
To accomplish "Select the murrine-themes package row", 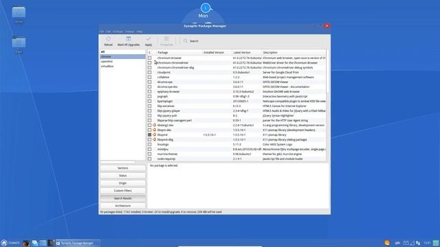I will [236, 154].
